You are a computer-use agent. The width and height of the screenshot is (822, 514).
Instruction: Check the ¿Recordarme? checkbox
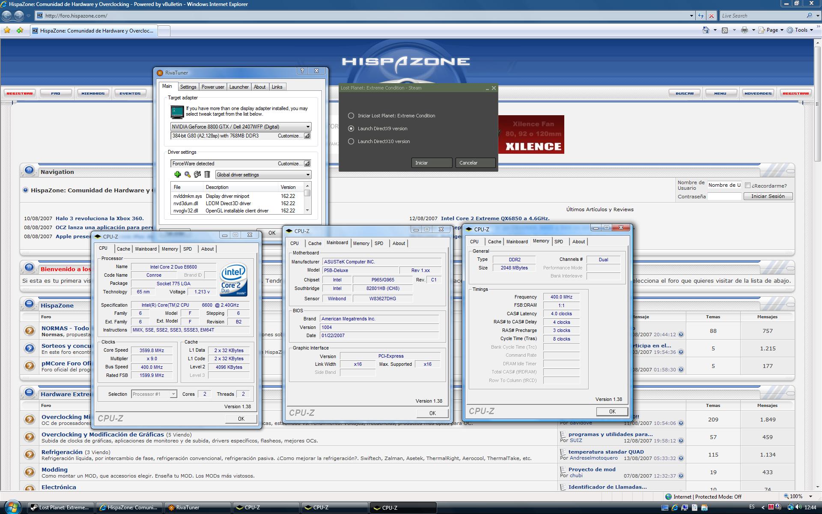pos(748,185)
